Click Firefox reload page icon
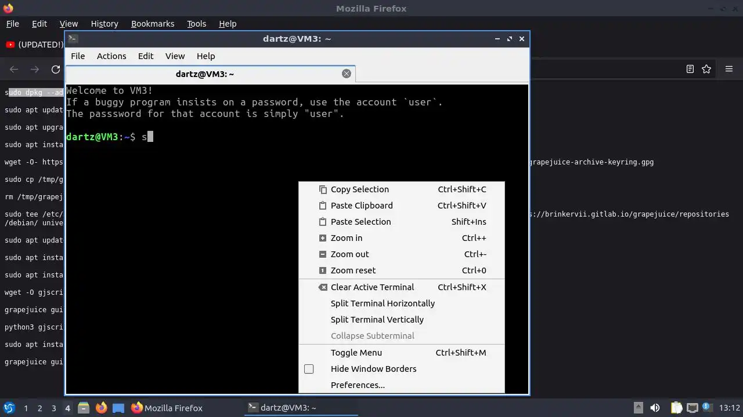Screen dimensions: 743x417 click(x=56, y=69)
